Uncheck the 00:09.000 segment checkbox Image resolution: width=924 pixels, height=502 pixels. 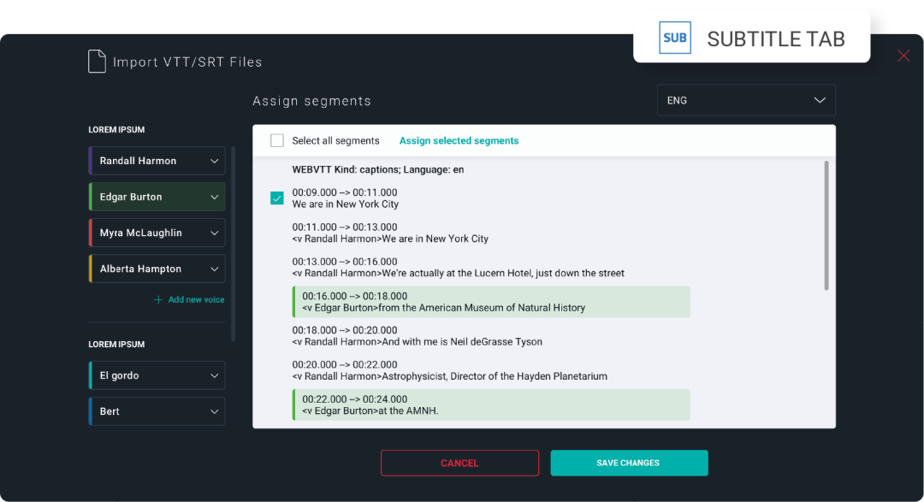pyautogui.click(x=277, y=198)
